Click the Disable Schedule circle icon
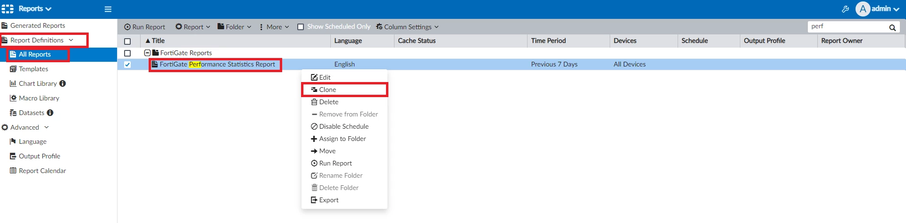 tap(314, 126)
